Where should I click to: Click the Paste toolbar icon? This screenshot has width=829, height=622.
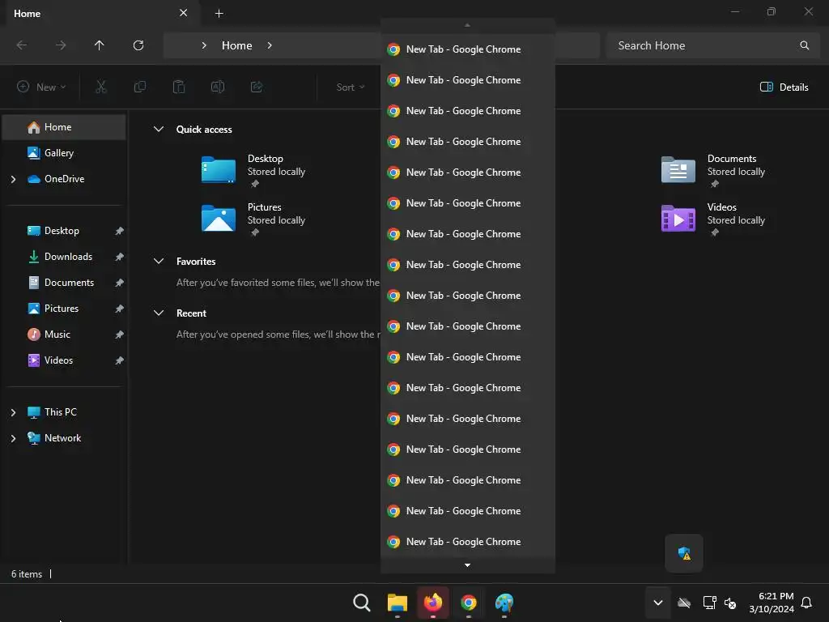tap(179, 87)
